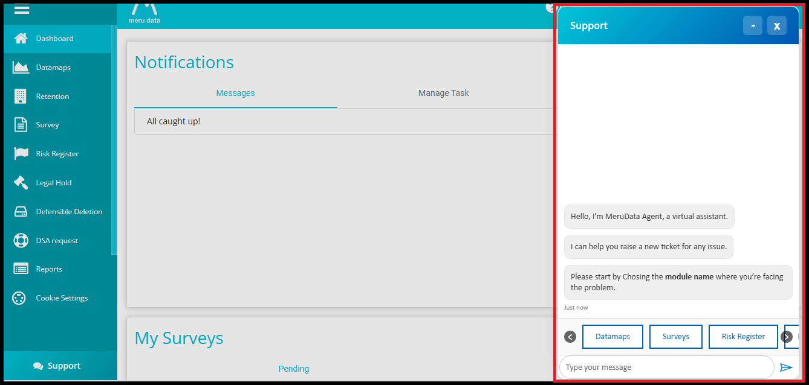The image size is (809, 385).
Task: Open the Pending surveys tab
Action: 293,369
